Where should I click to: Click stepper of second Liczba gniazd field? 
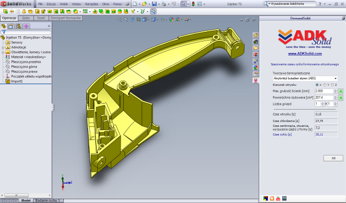pos(336,104)
